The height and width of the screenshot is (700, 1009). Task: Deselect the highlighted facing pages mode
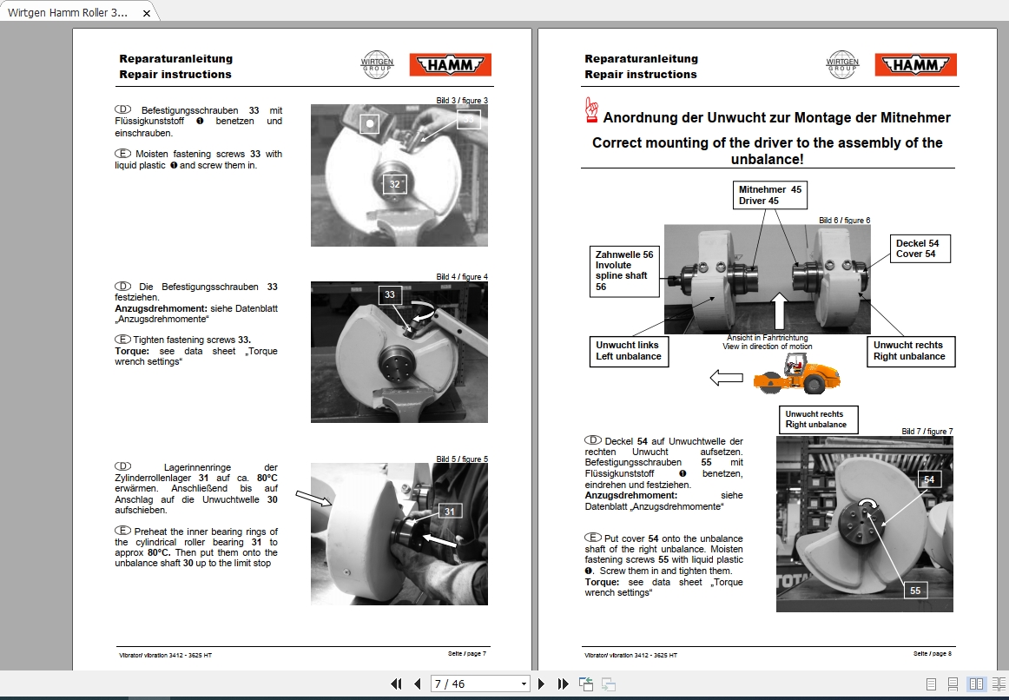[976, 683]
